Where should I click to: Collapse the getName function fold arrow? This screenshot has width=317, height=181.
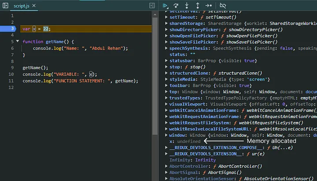click(x=17, y=42)
